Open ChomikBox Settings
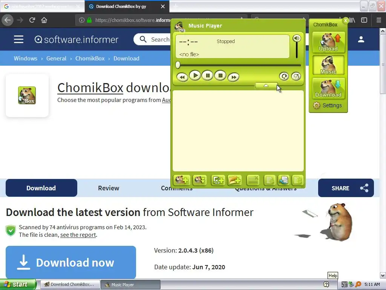This screenshot has width=386, height=290. pyautogui.click(x=328, y=106)
